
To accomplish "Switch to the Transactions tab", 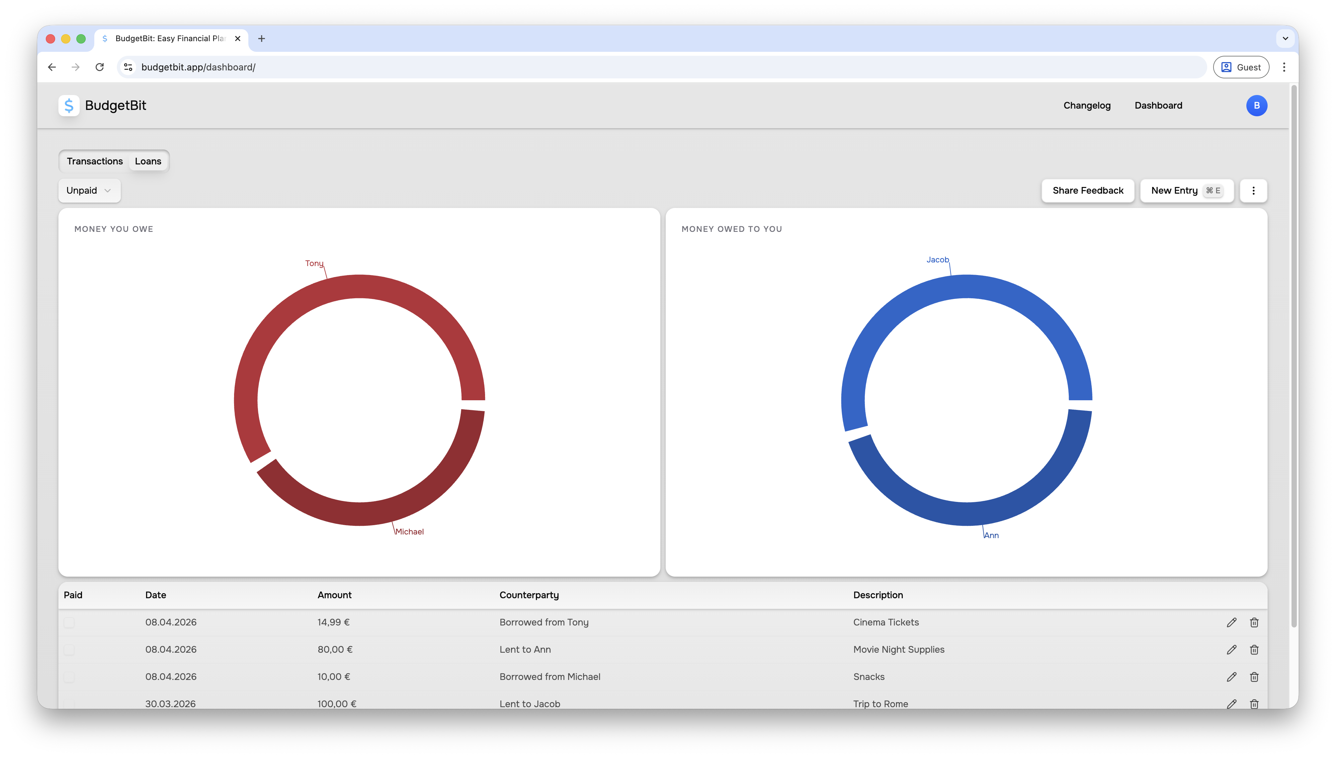I will [95, 161].
